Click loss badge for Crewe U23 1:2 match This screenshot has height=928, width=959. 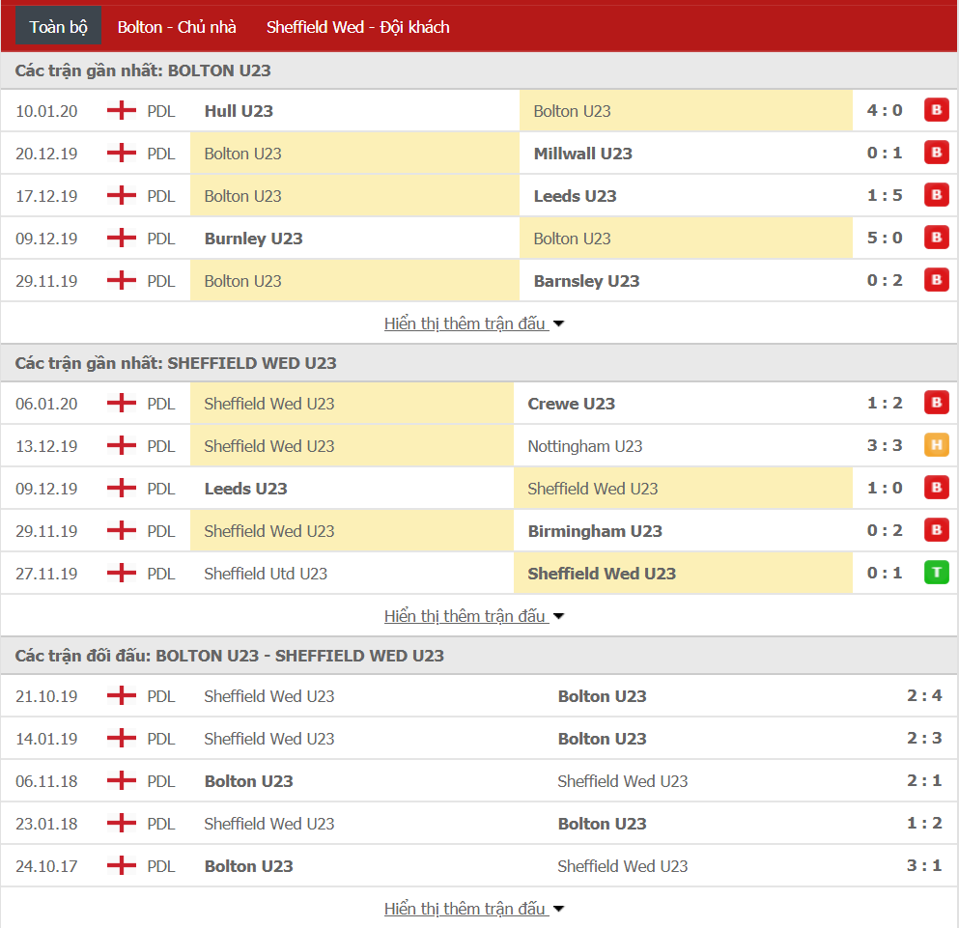coord(937,403)
